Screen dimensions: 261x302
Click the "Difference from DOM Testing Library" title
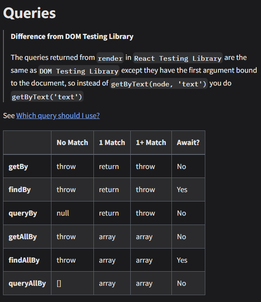pyautogui.click(x=72, y=36)
